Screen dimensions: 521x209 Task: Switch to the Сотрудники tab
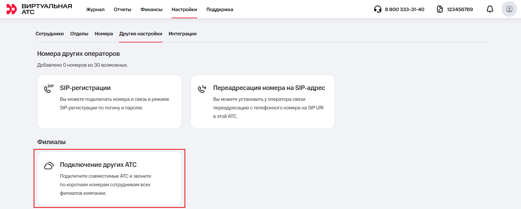click(x=50, y=34)
